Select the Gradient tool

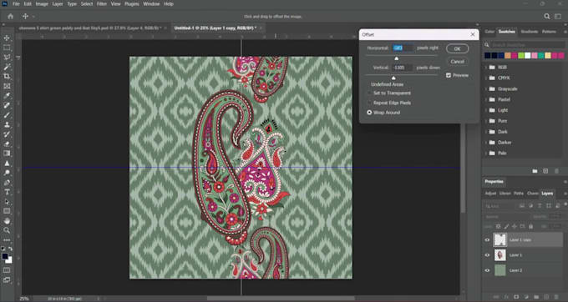pos(7,154)
